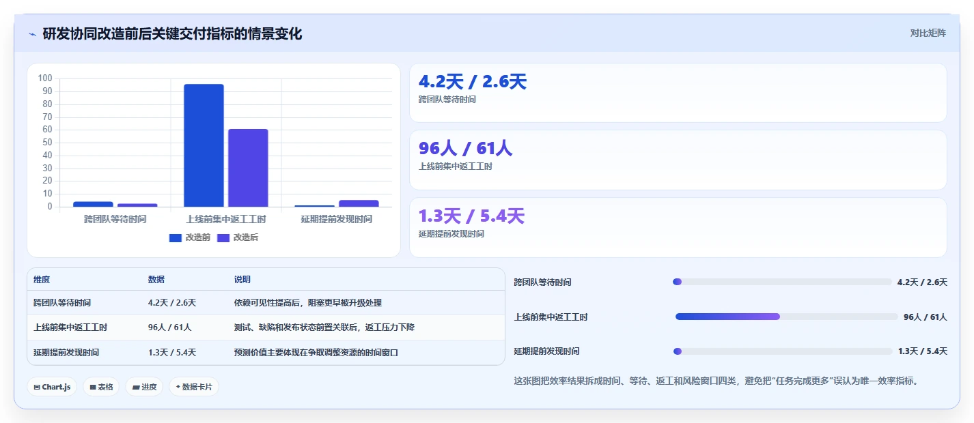Viewport: 974px width, 423px height.
Task: Click the progress value 96人 / 61人
Action: [926, 317]
